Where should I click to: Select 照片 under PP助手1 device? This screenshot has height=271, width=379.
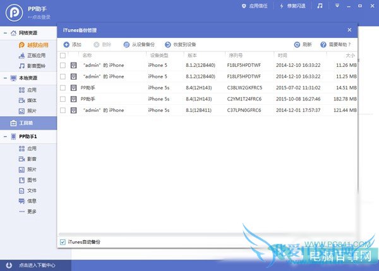pos(28,169)
